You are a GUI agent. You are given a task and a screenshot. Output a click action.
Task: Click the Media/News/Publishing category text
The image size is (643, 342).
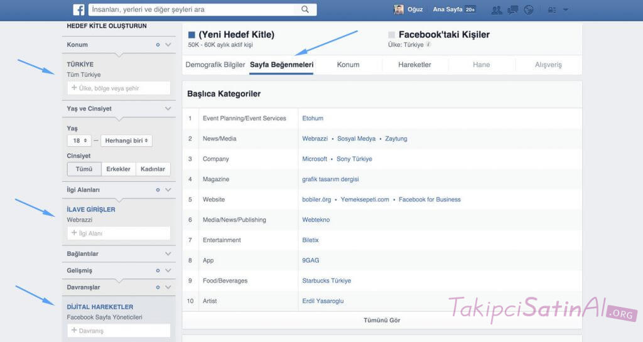tap(234, 220)
